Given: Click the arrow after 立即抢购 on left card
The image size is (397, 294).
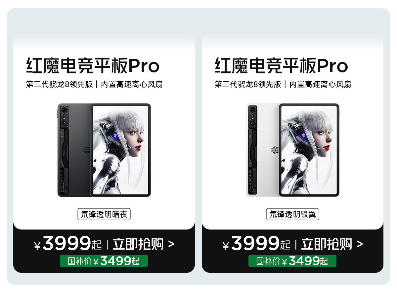Looking at the screenshot, I should pos(171,244).
